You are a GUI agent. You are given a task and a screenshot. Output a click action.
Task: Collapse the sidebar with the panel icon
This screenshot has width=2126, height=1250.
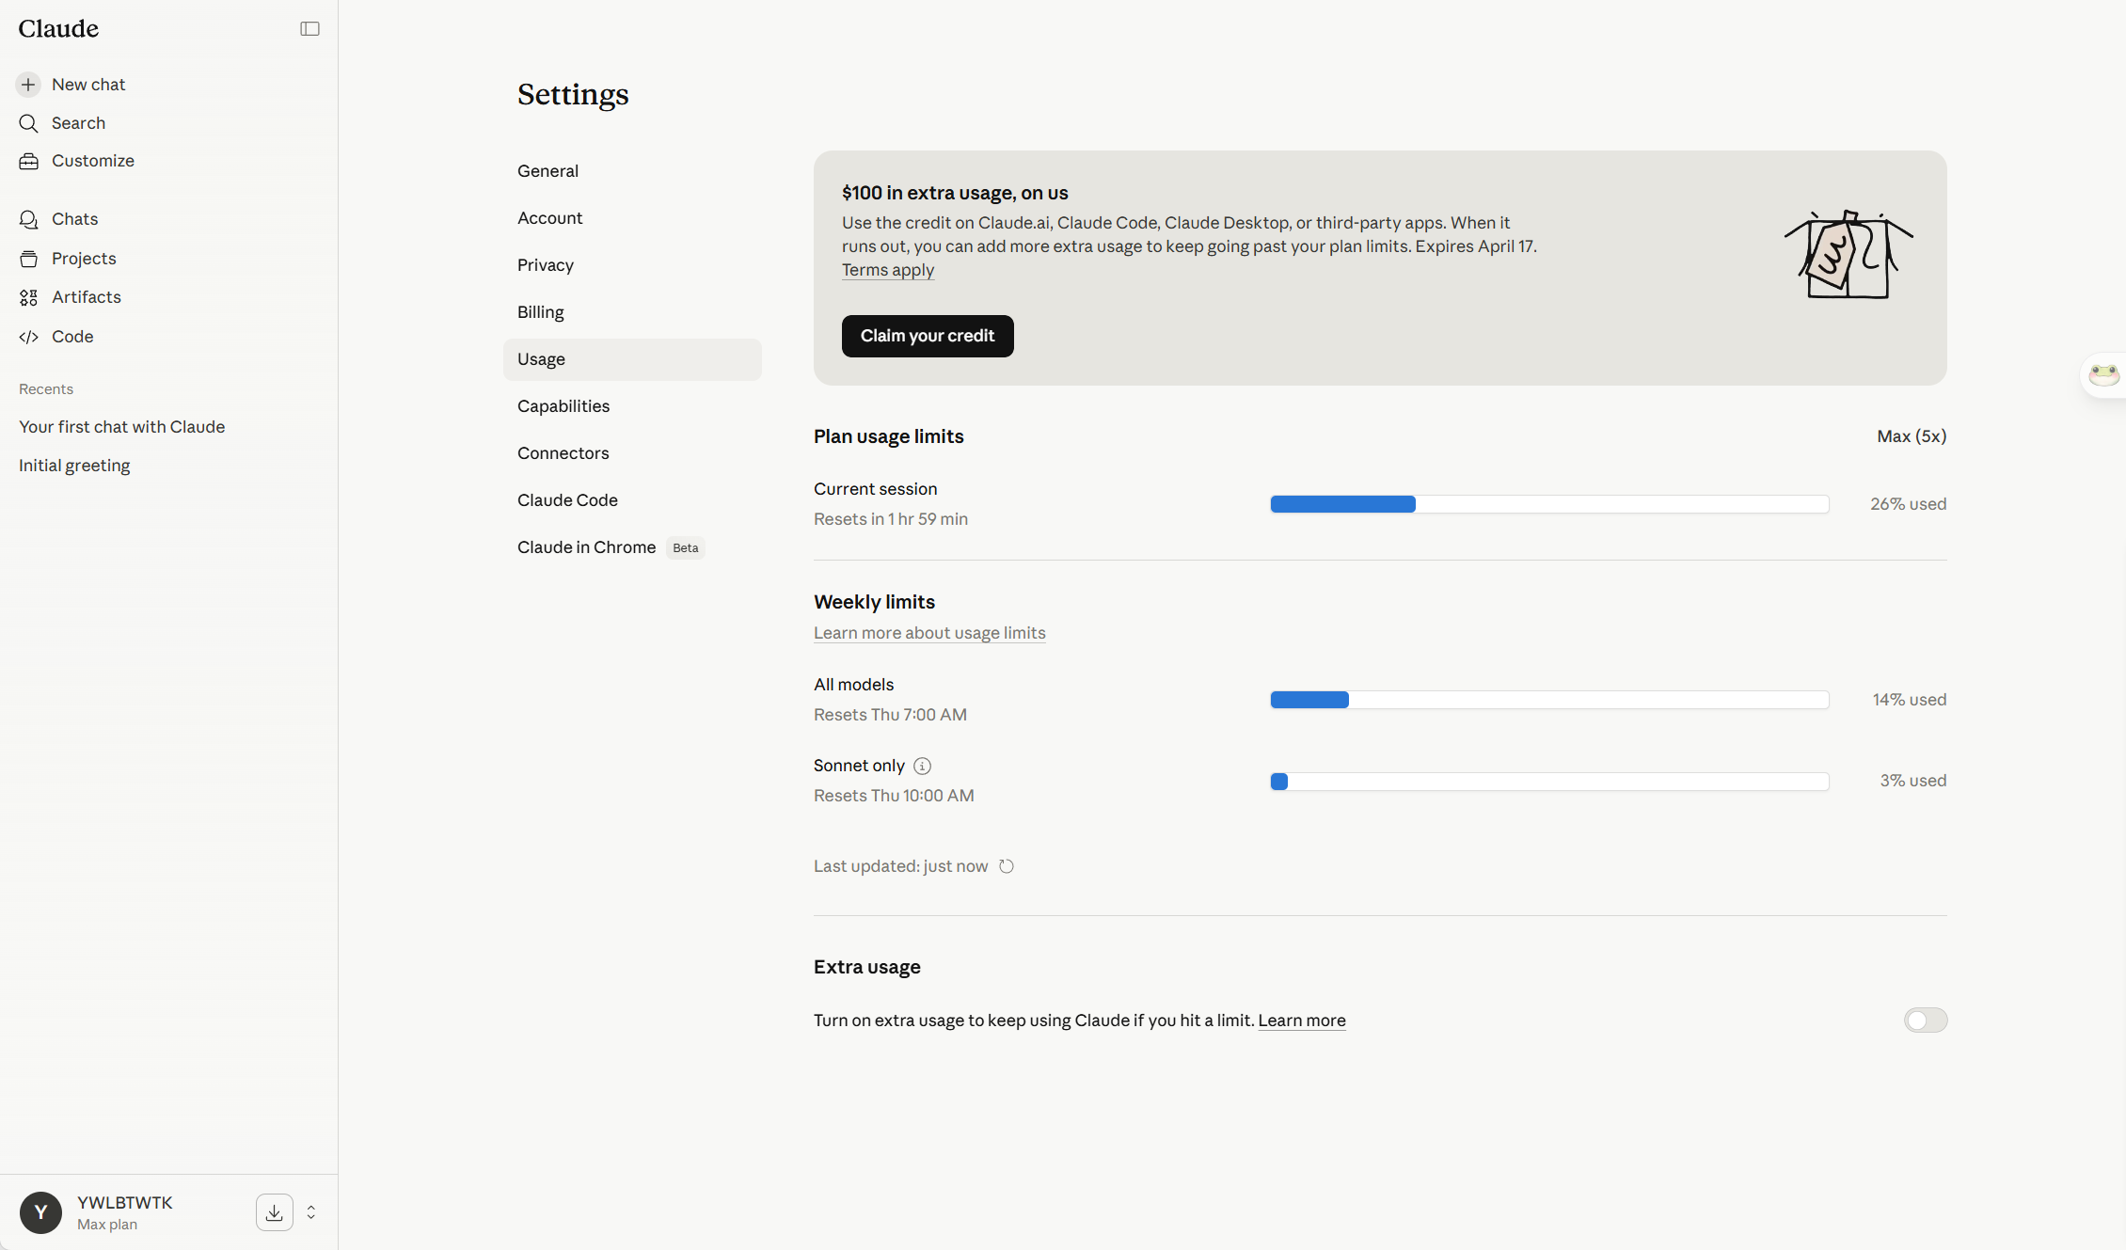tap(309, 29)
